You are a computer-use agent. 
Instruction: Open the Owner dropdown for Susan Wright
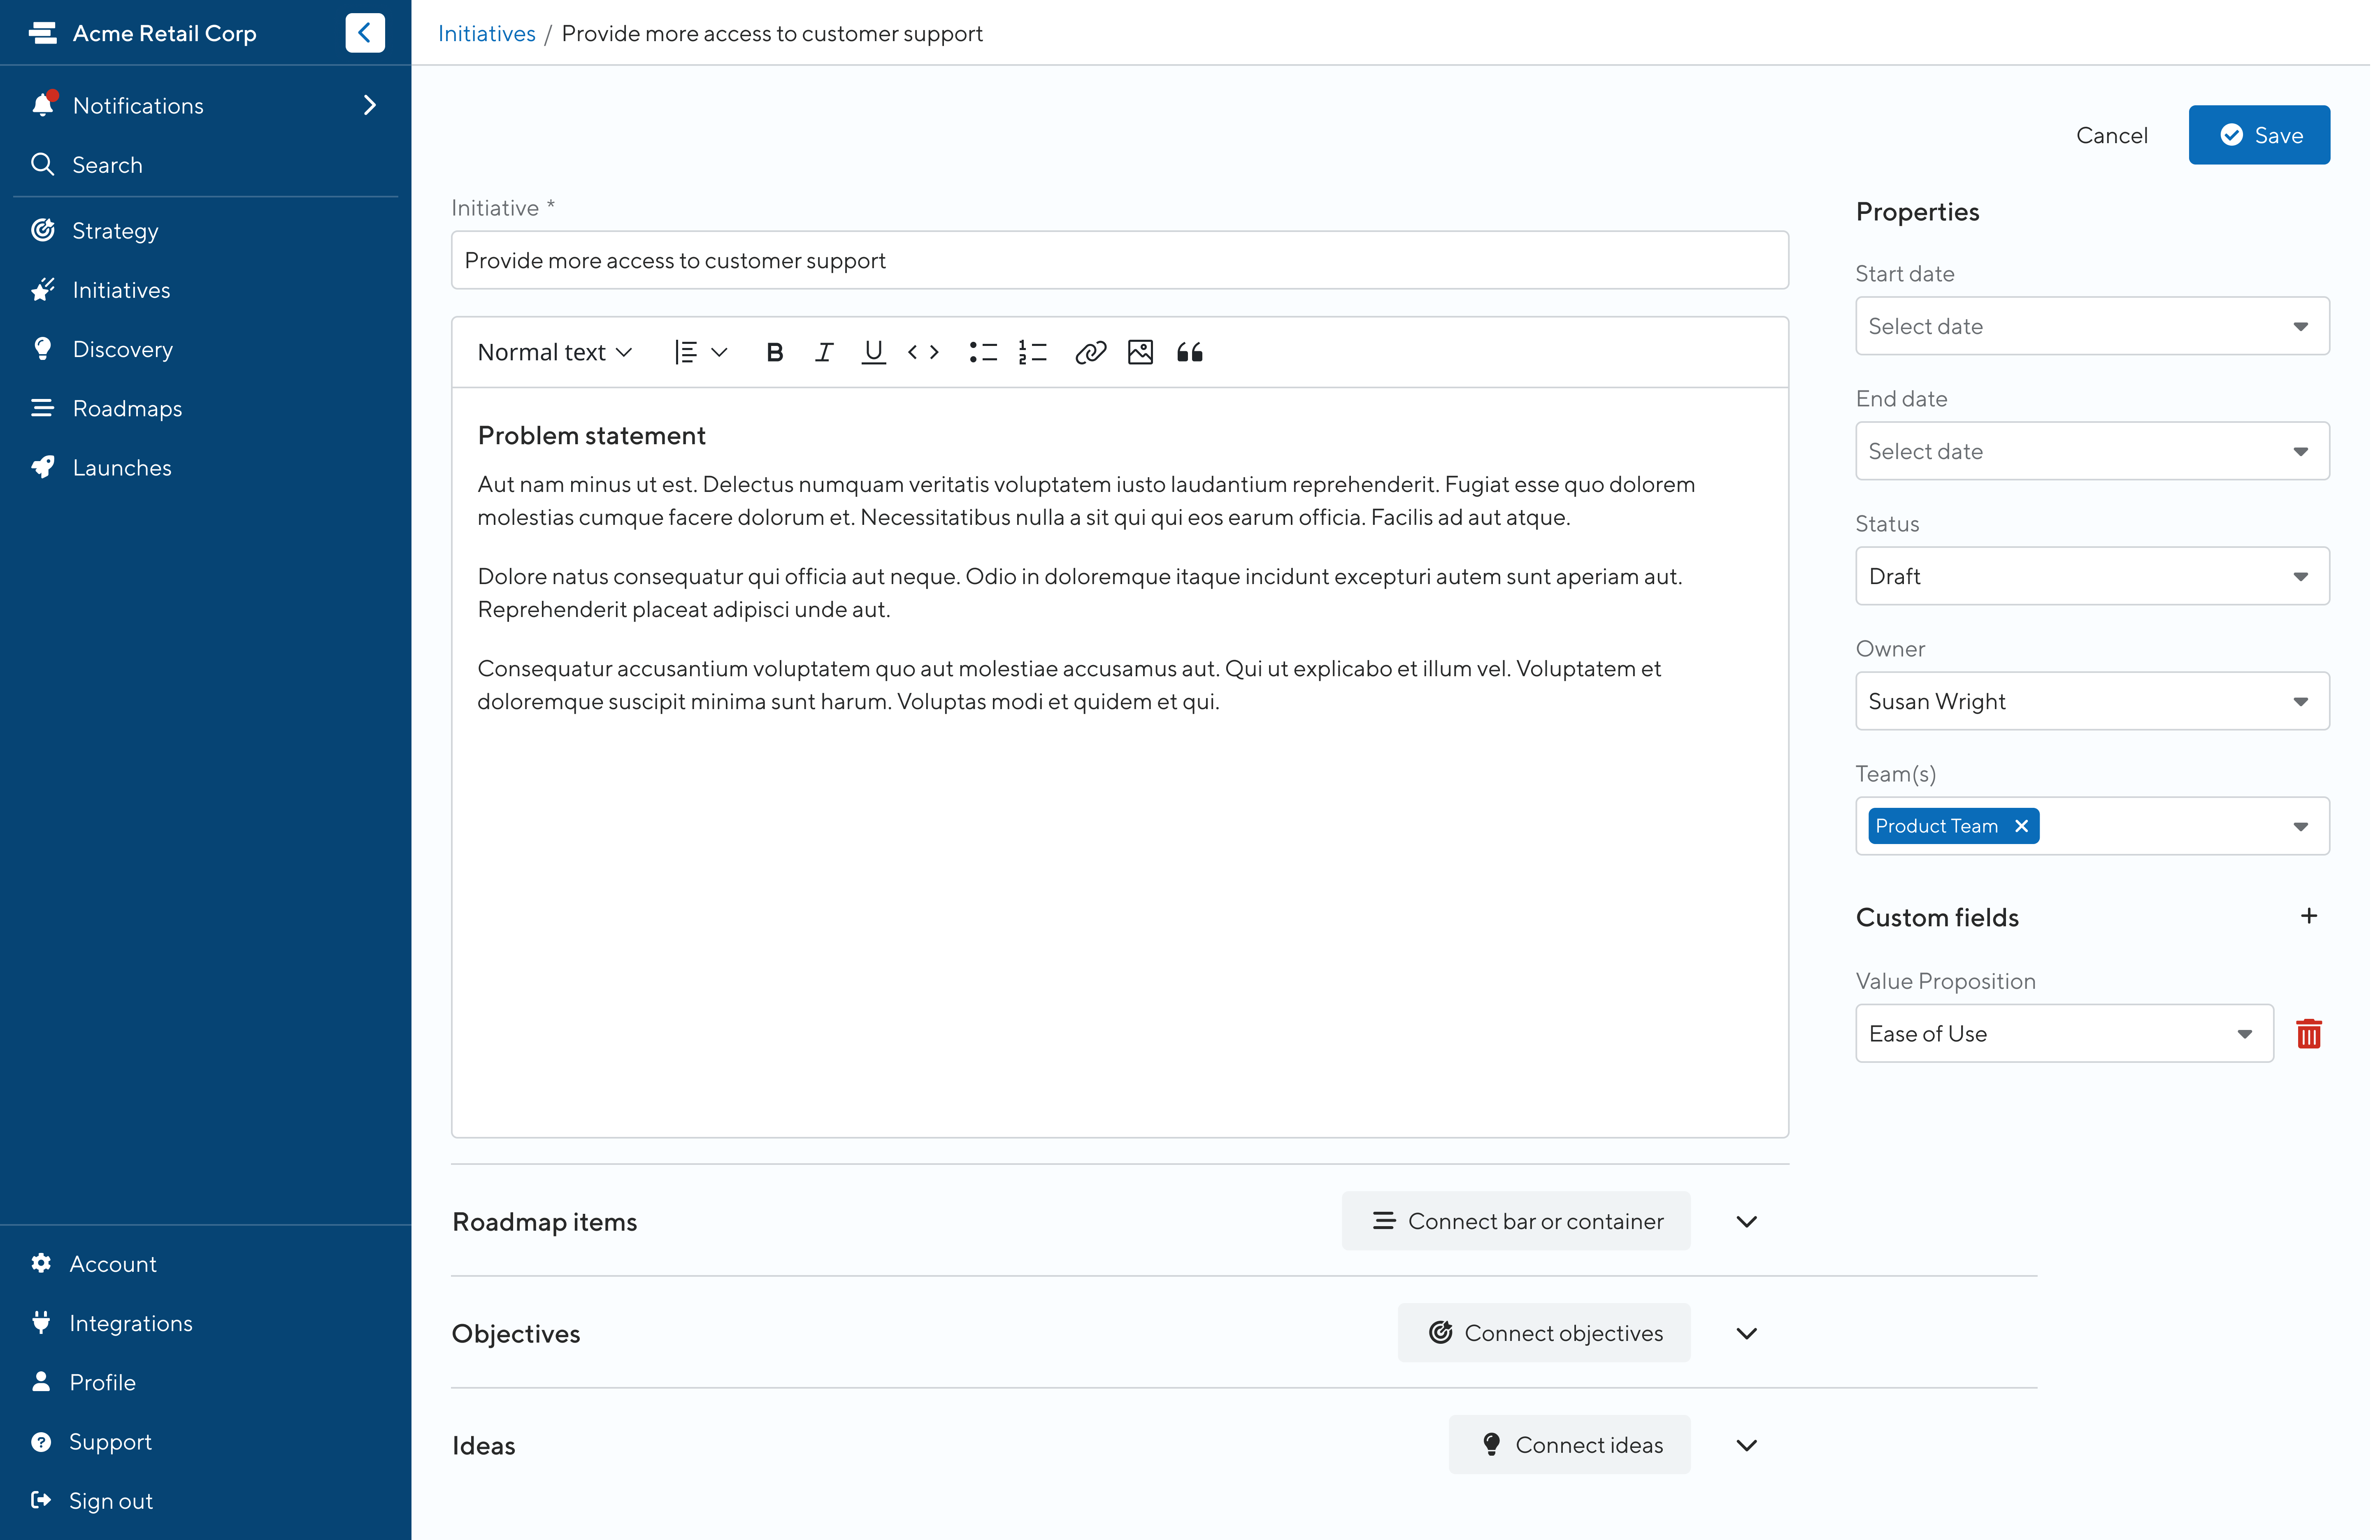2091,700
